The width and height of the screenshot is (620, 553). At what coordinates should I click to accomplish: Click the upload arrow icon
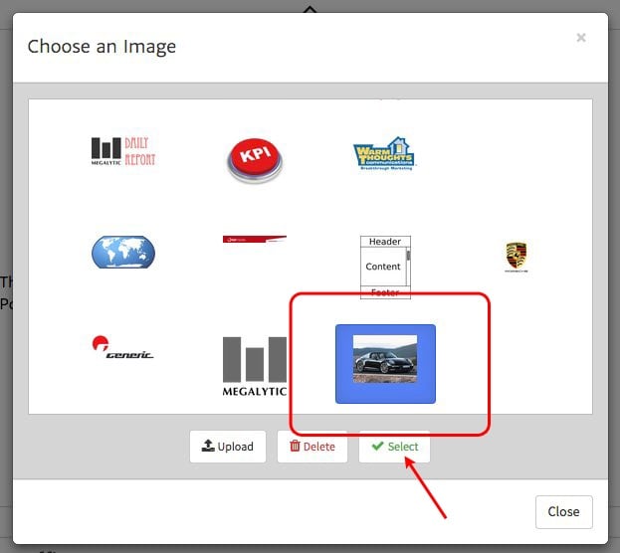[208, 446]
